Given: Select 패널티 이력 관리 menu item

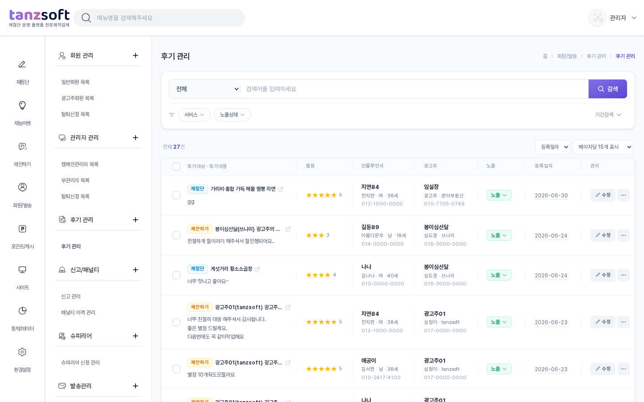Looking at the screenshot, I should [78, 313].
